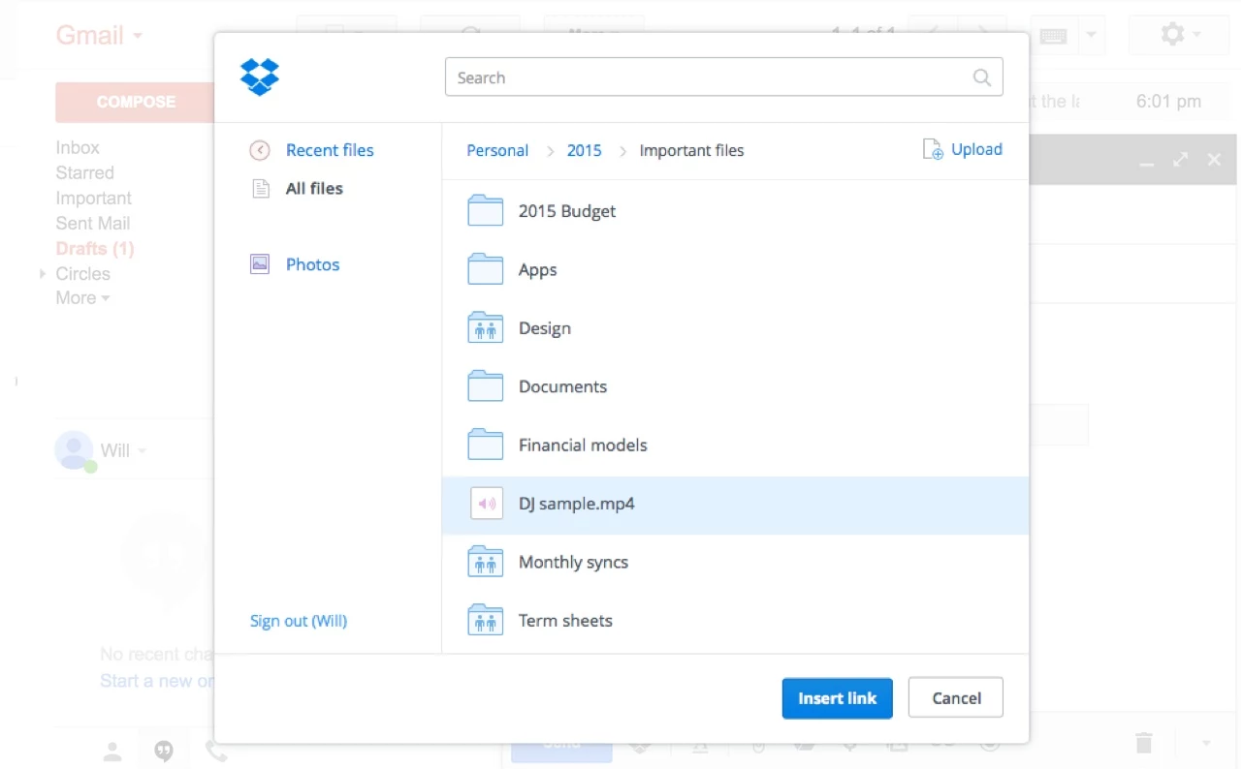1243x769 pixels.
Task: Click the 2015 Budget folder icon
Action: 485,210
